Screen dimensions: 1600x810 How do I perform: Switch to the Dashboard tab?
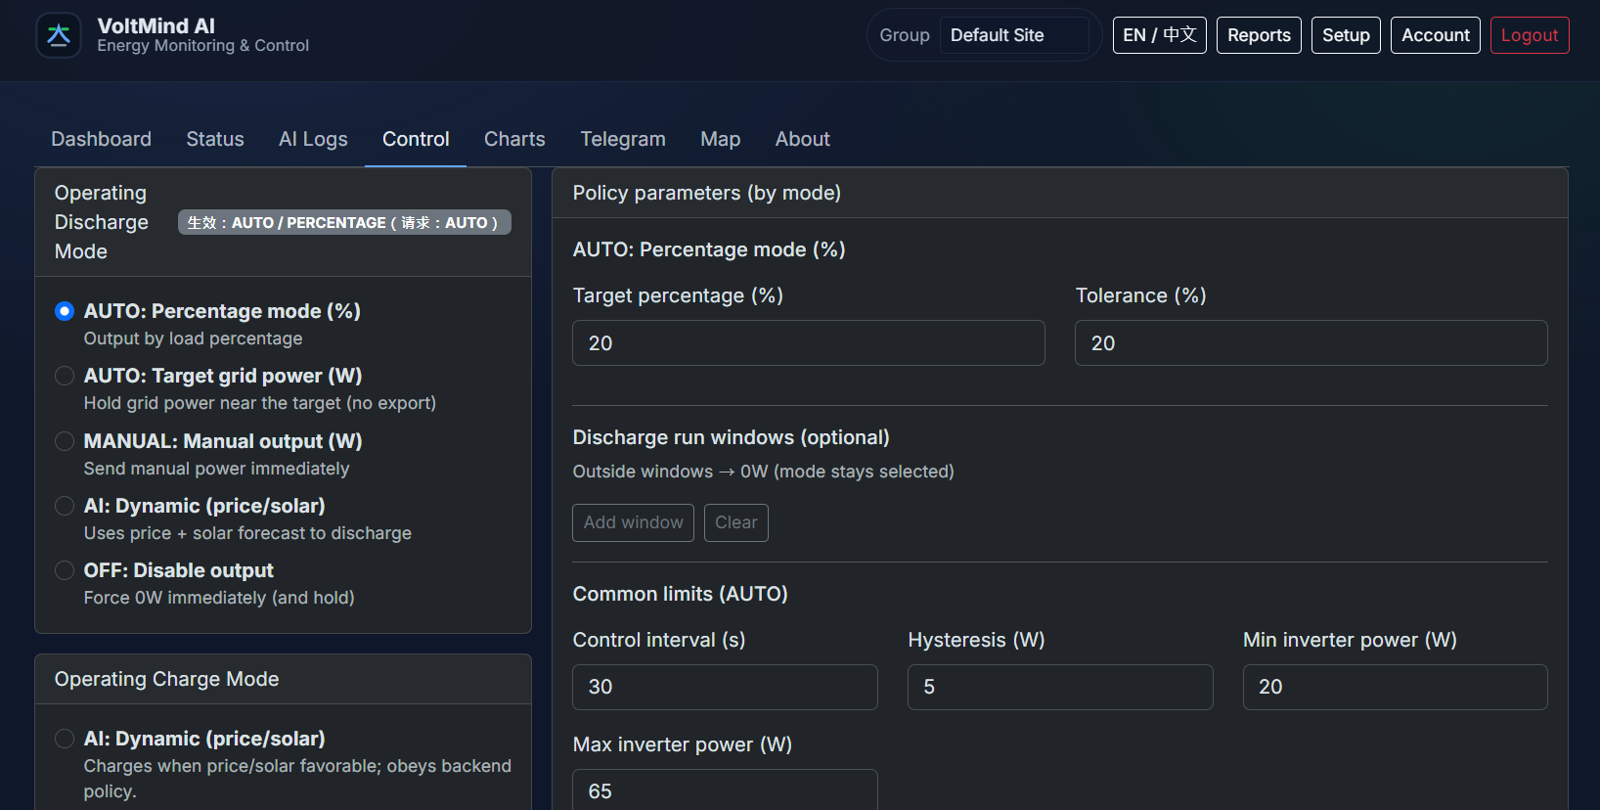click(101, 139)
